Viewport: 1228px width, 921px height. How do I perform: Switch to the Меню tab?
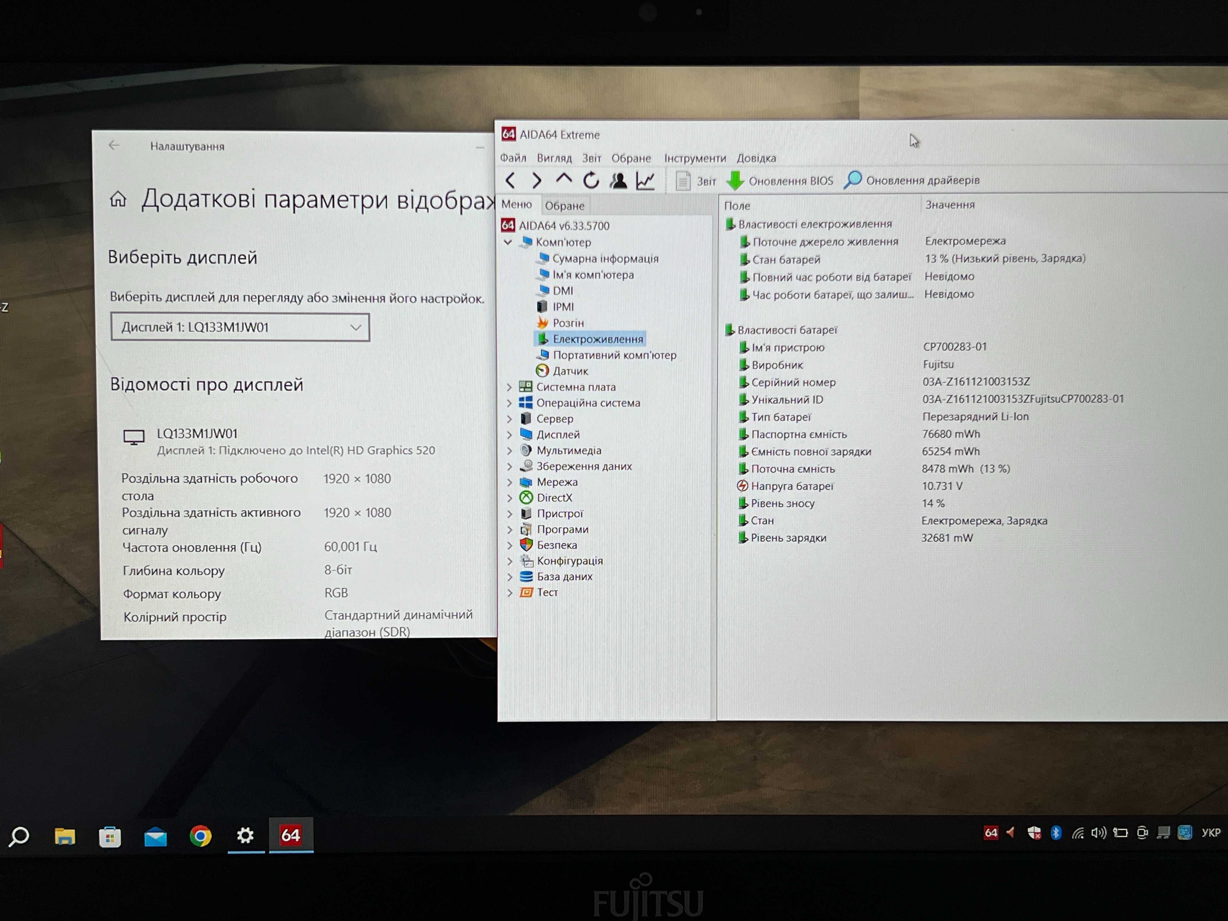point(516,204)
